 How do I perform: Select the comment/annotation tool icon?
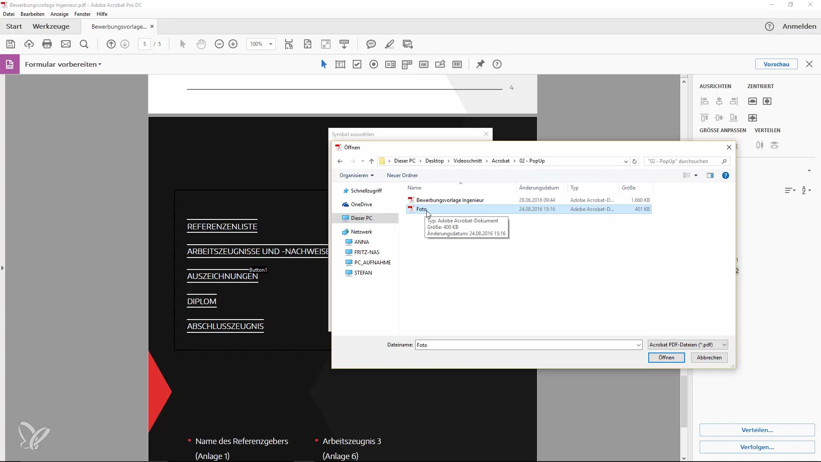372,44
